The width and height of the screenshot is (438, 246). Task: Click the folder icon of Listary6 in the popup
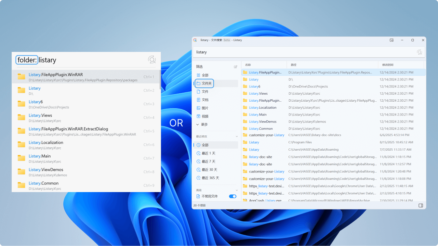pyautogui.click(x=22, y=104)
